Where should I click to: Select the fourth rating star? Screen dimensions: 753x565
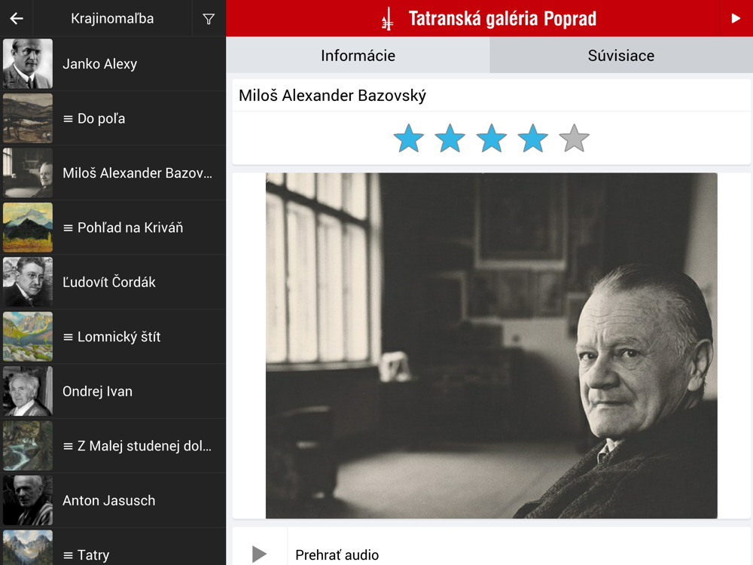533,139
